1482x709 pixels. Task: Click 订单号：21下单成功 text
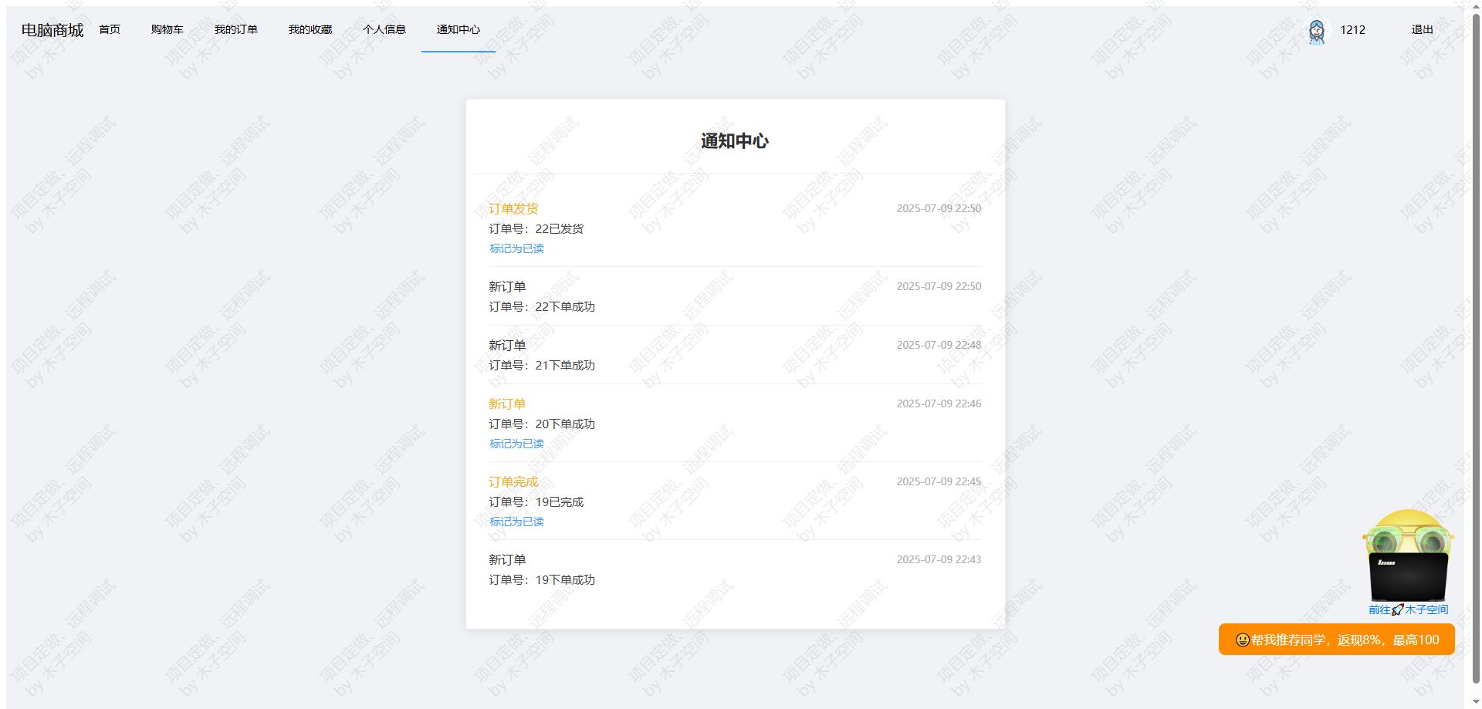click(x=542, y=366)
